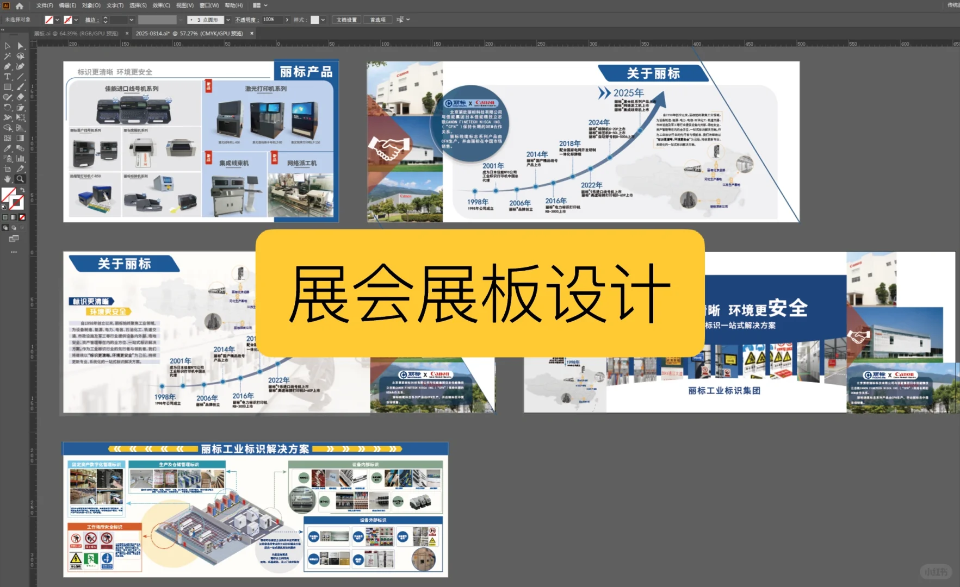The image size is (960, 587).
Task: Open the 对象(O) menu
Action: tap(91, 5)
